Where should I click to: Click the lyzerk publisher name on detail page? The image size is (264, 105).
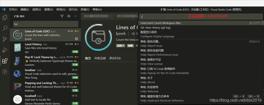121,34
